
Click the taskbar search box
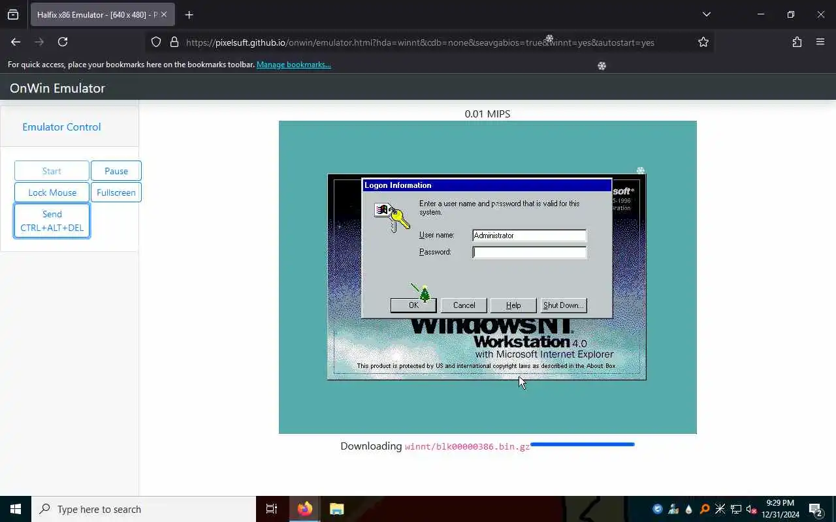pos(144,509)
